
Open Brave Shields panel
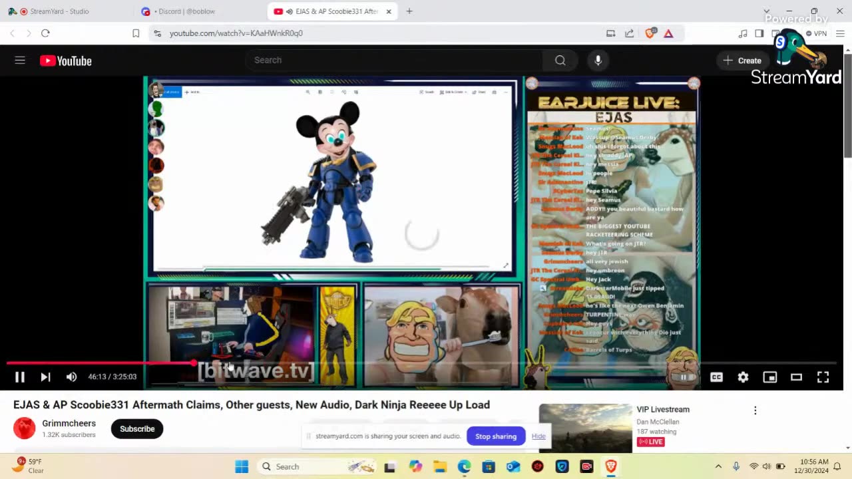650,33
